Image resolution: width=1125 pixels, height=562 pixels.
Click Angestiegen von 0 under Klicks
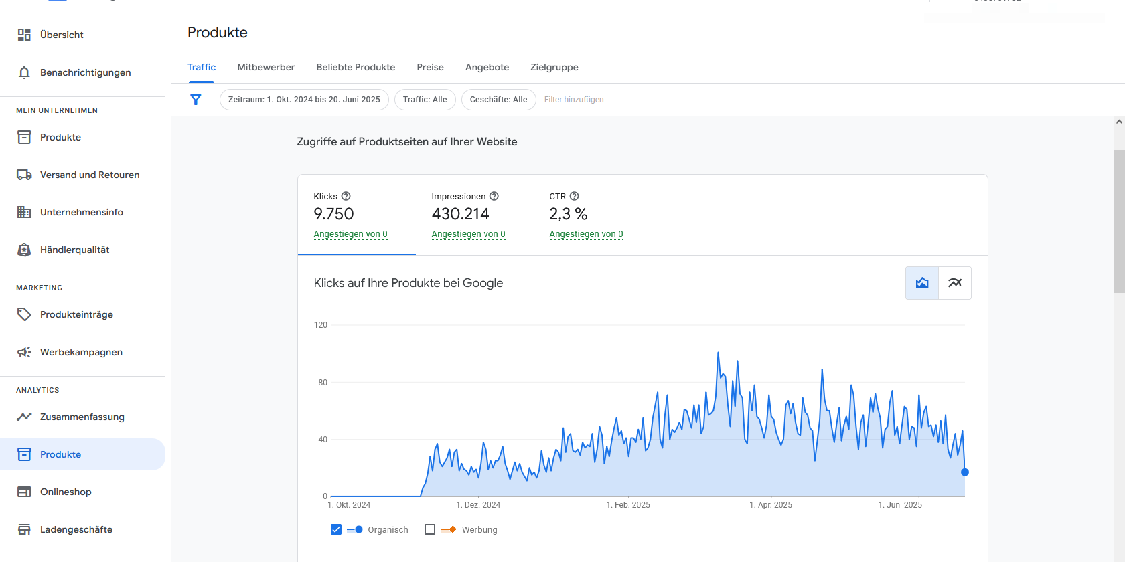point(350,234)
